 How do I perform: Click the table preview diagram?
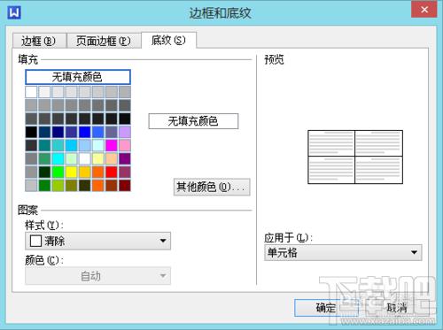(x=355, y=157)
